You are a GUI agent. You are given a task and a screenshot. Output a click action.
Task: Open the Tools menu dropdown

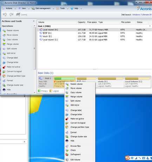coord(62,8)
